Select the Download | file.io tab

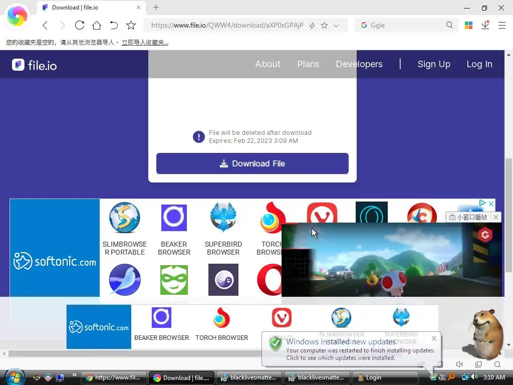(x=92, y=7)
